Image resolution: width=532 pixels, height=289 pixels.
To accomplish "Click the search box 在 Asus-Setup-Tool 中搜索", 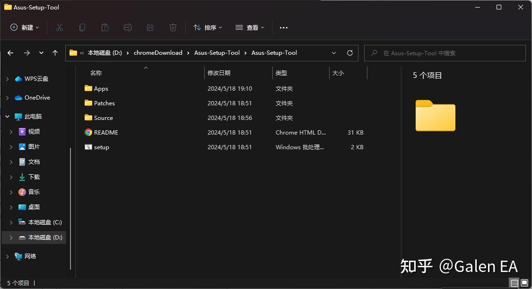I will click(x=445, y=53).
